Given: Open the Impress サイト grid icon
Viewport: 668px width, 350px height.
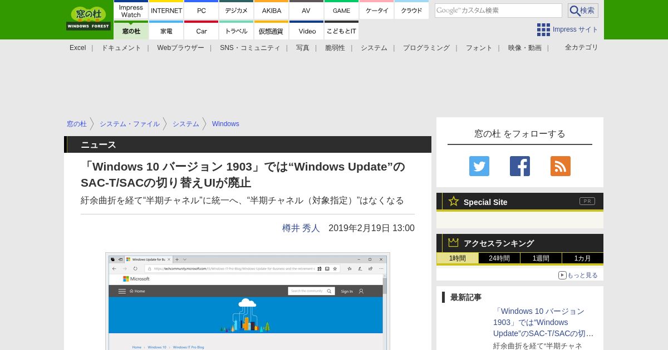Looking at the screenshot, I should tap(543, 29).
